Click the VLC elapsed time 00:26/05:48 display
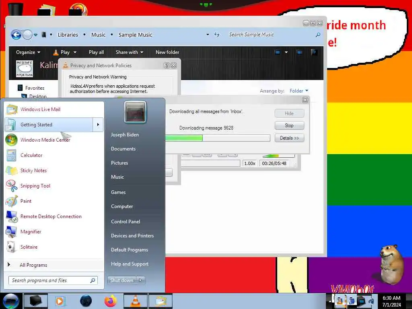Viewport: 412px width, 309px height. tap(274, 163)
